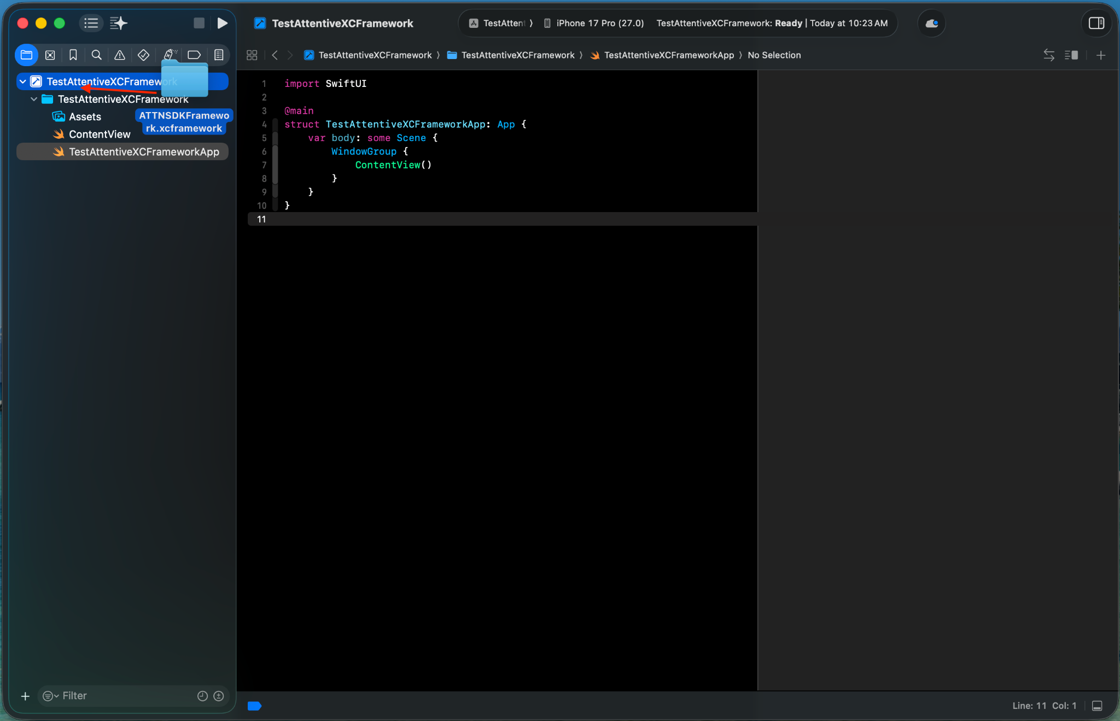Collapse the project root disclosure chevron
This screenshot has width=1120, height=721.
tap(22, 81)
